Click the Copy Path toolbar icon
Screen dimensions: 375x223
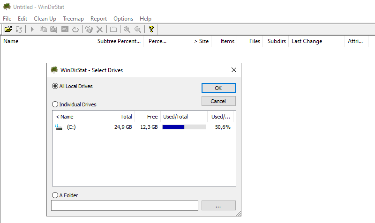click(x=43, y=29)
